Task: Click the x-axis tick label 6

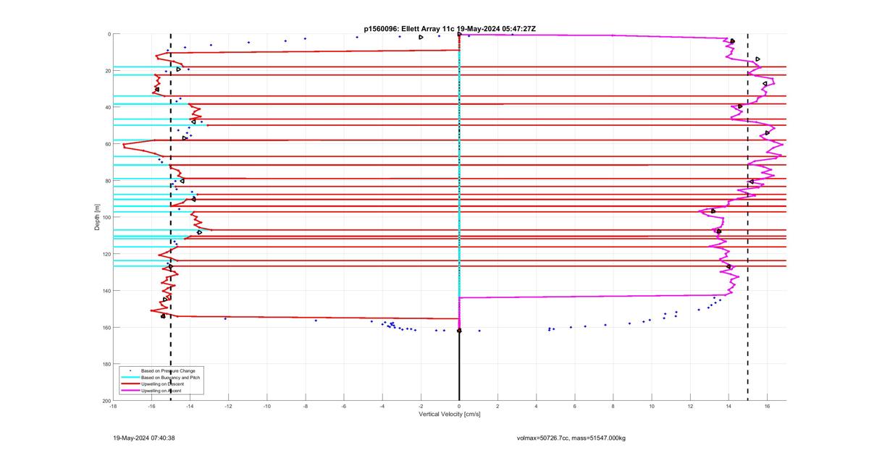Action: click(574, 406)
